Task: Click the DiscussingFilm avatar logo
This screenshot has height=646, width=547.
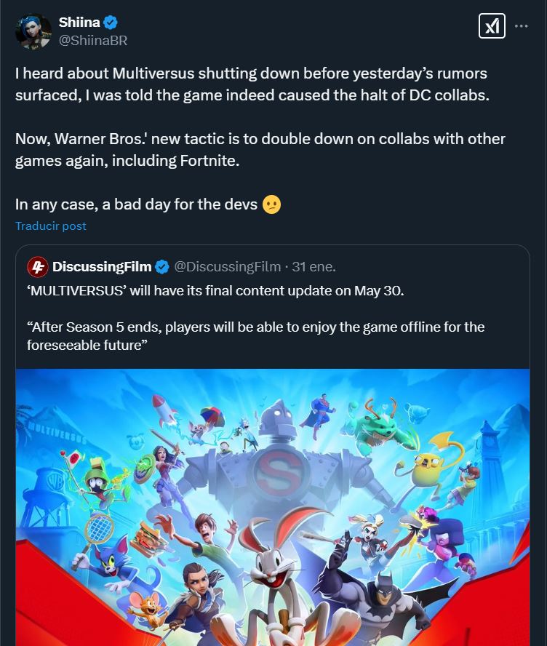Action: [38, 267]
